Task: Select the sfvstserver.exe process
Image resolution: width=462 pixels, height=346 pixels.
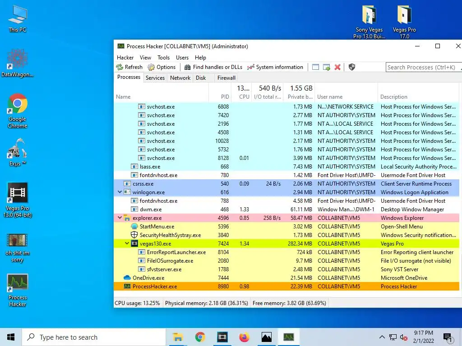Action: coord(286,269)
